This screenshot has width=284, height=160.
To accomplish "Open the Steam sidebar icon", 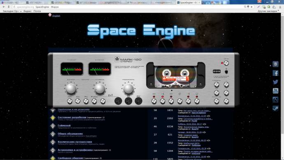I will click(x=275, y=108).
